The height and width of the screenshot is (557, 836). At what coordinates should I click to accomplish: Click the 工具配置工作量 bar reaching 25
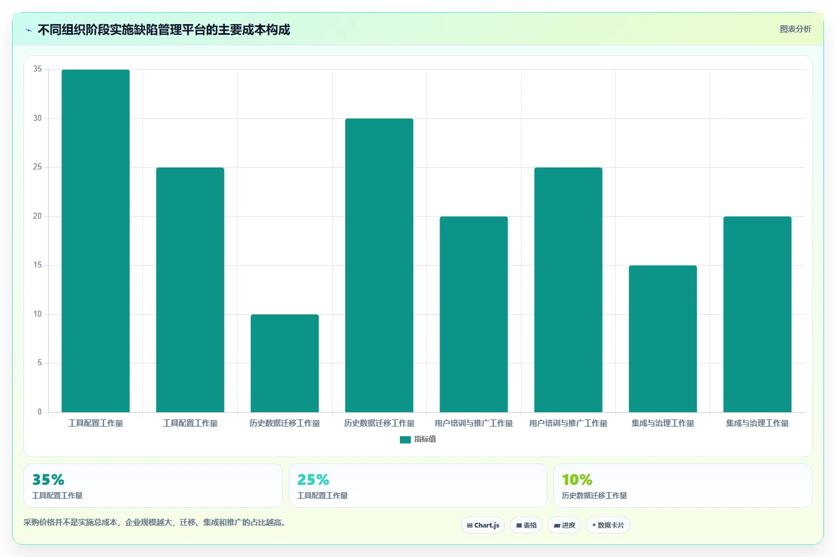[190, 290]
